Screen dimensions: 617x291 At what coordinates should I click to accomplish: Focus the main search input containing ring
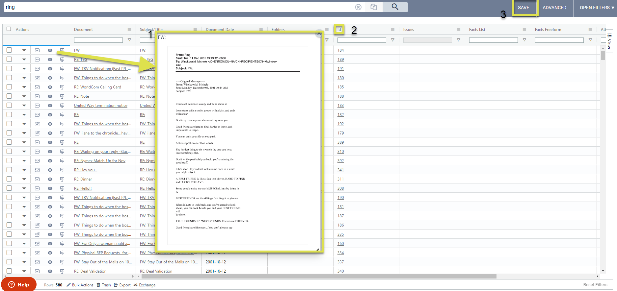click(x=179, y=7)
